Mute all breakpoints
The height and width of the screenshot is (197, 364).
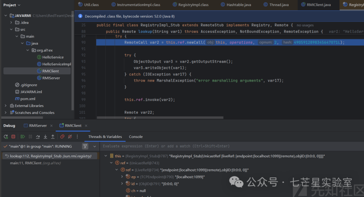tap(70, 137)
